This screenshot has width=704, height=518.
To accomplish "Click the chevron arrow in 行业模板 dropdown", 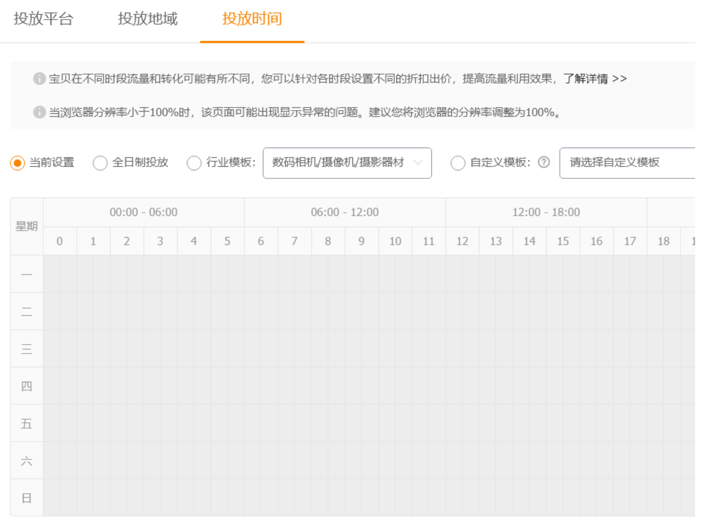I will [418, 163].
